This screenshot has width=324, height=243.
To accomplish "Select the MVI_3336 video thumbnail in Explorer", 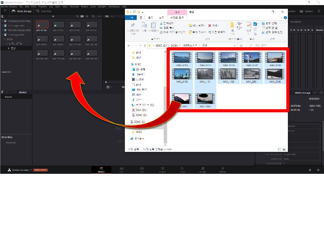I will [275, 76].
